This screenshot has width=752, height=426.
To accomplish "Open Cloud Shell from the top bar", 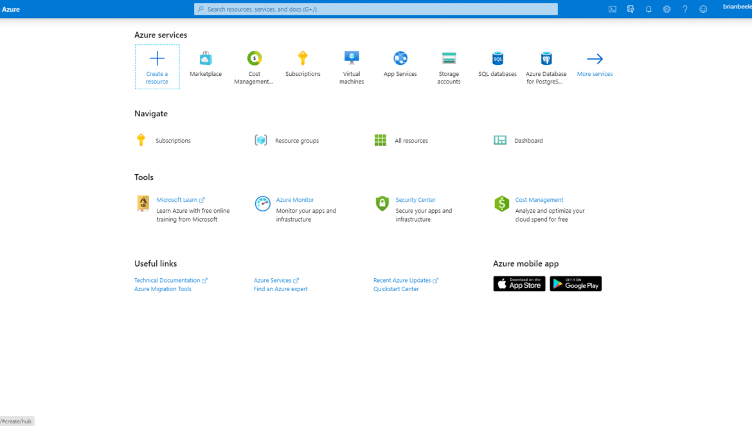I will [x=613, y=9].
